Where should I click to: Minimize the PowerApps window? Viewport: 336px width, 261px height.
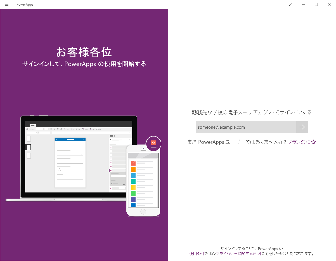pyautogui.click(x=304, y=4)
